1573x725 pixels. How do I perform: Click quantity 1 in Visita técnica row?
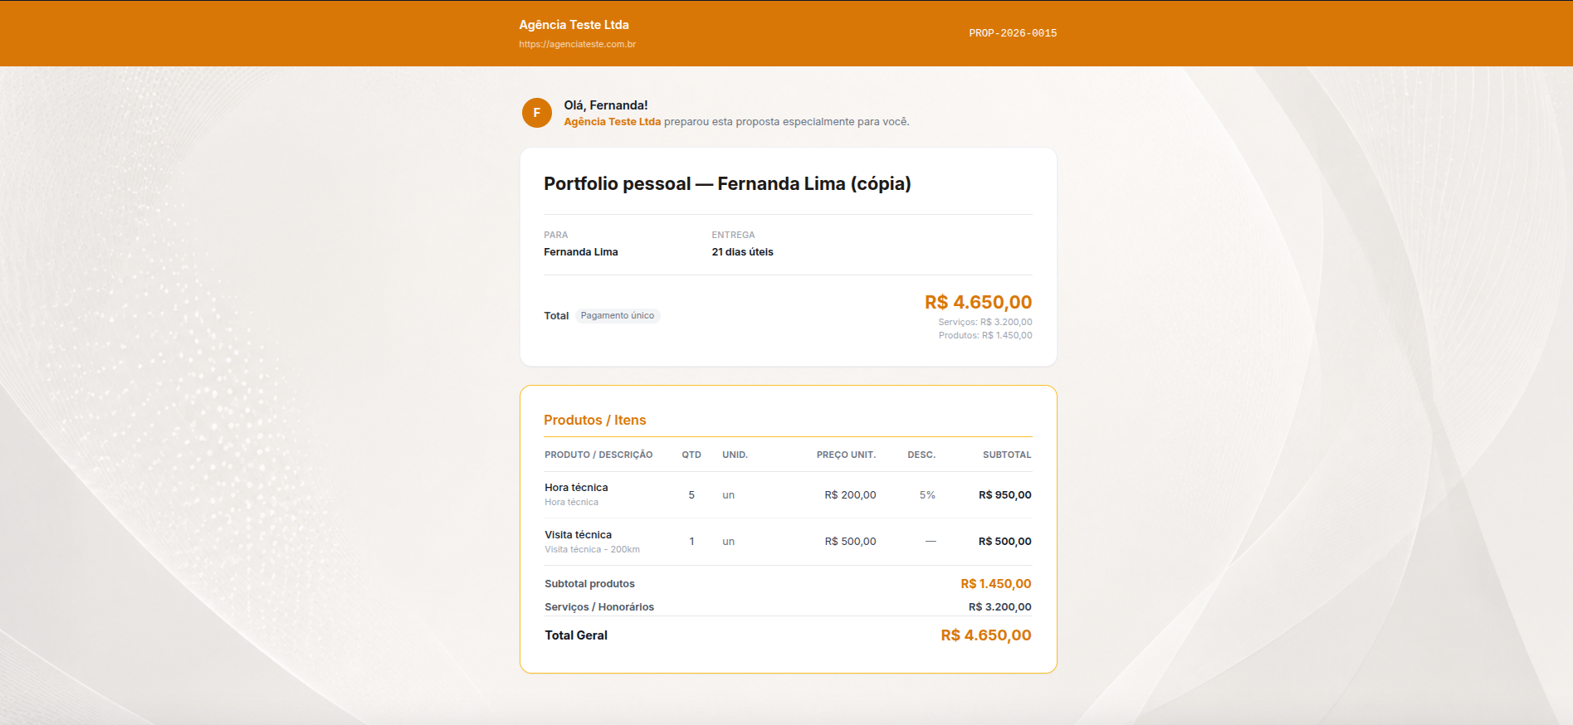[691, 542]
